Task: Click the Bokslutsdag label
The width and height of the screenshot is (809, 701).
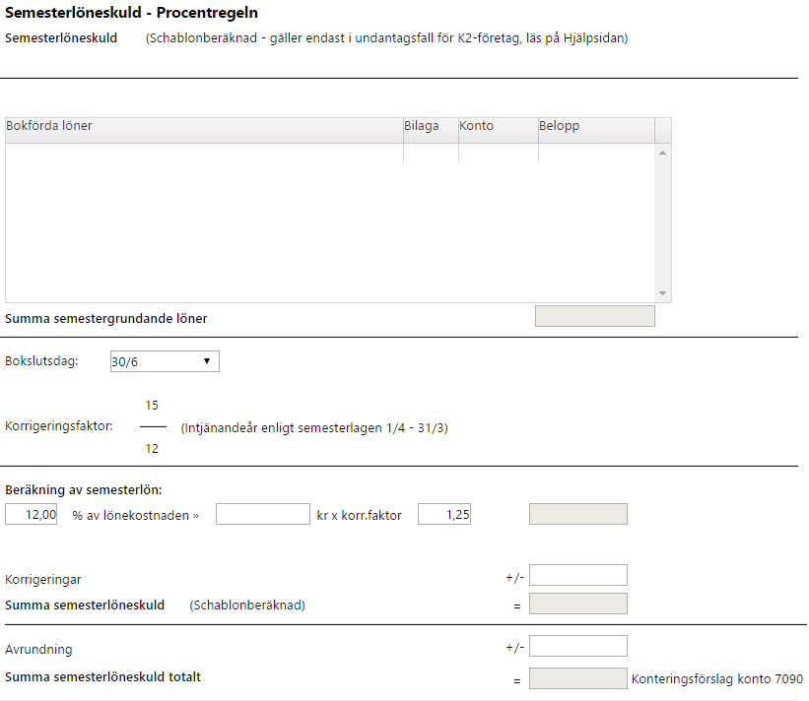Action: [41, 360]
